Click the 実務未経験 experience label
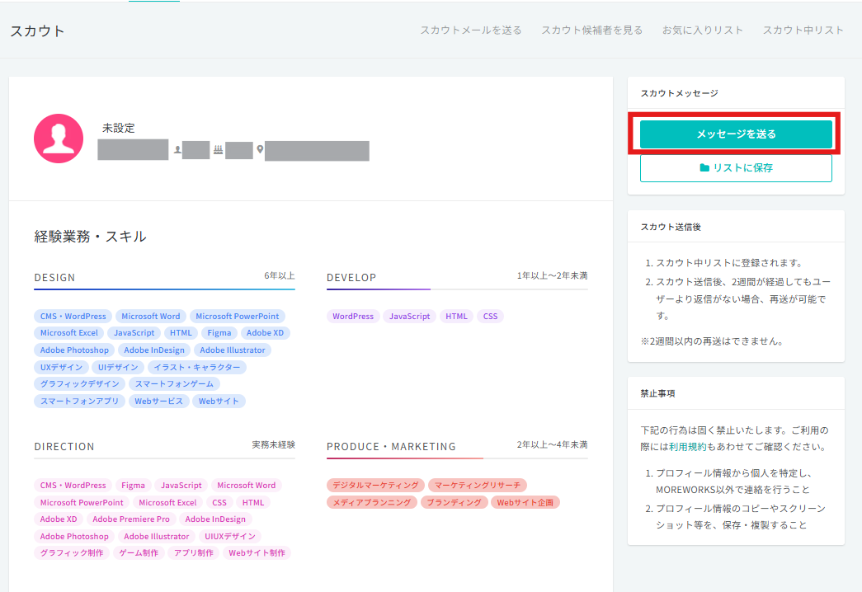This screenshot has width=862, height=592. [x=273, y=444]
